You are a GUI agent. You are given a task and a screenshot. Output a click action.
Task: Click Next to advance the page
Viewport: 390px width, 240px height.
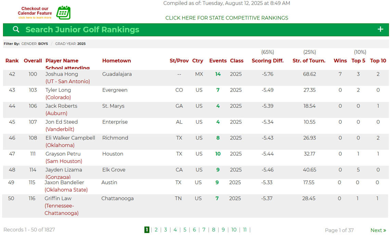click(378, 230)
